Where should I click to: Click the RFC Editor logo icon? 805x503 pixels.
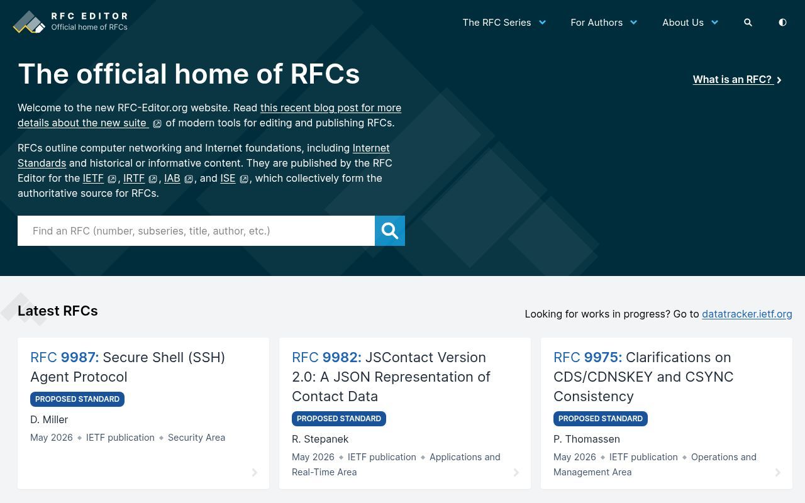(x=29, y=22)
